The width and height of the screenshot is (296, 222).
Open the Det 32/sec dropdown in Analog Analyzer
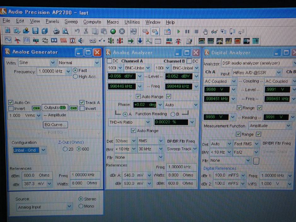click(x=134, y=141)
